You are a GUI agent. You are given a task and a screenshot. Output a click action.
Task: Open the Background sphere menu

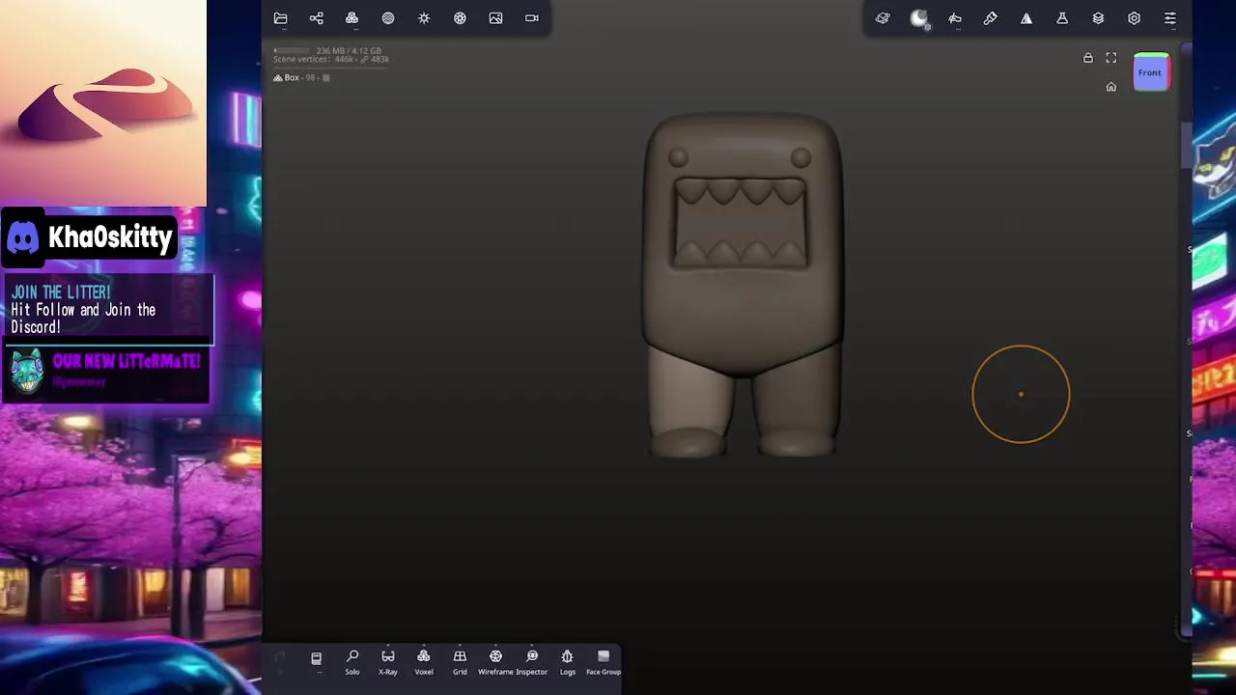[388, 18]
